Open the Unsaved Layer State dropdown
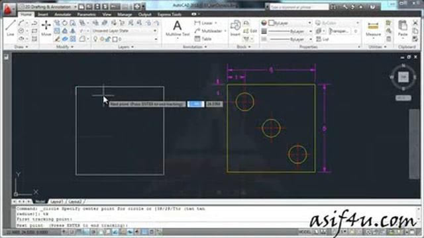This screenshot has width=424, height=238. pos(125,31)
